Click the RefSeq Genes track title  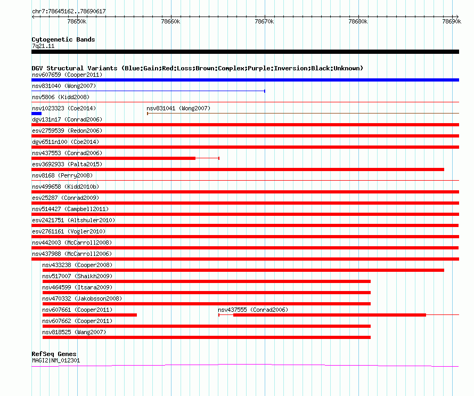coord(54,354)
